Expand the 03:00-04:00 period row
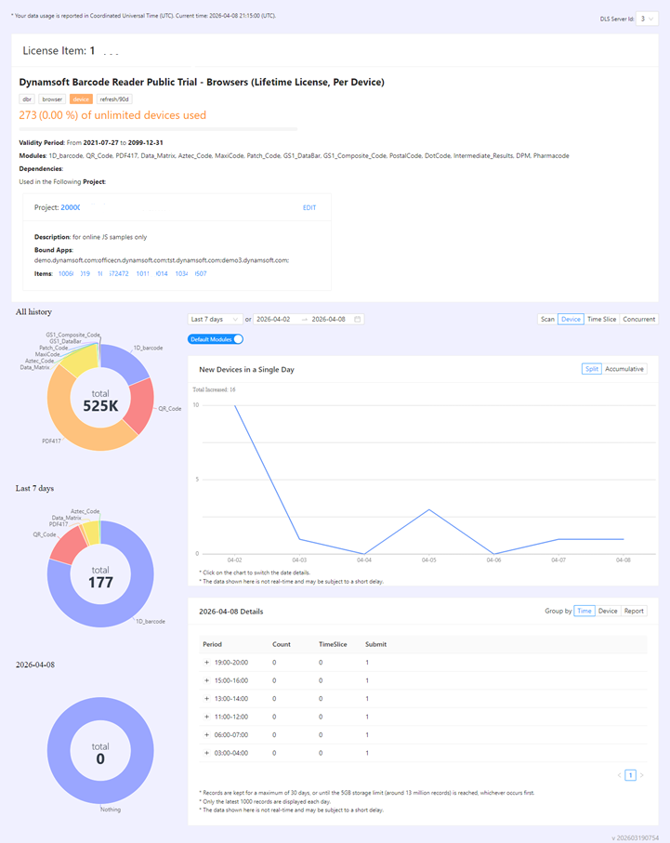The image size is (670, 843). pyautogui.click(x=205, y=752)
